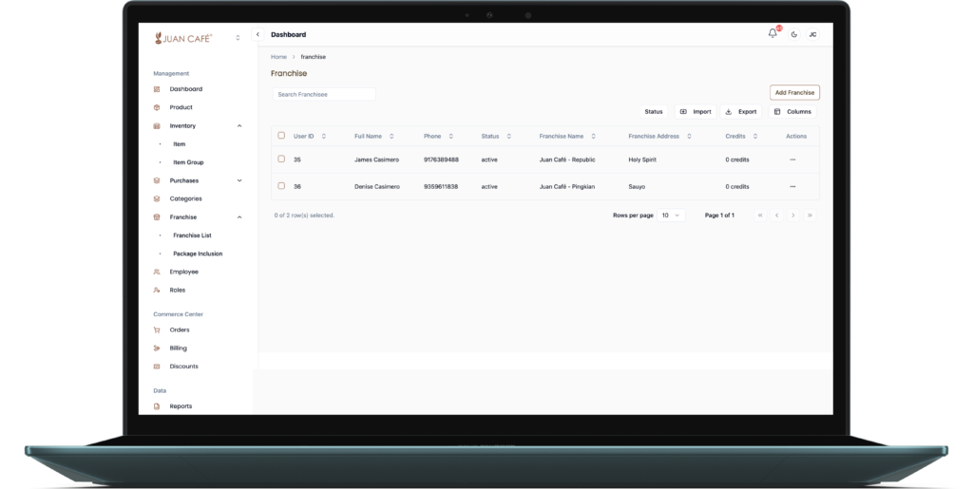Open the notifications bell icon
This screenshot has width=973, height=489.
773,34
